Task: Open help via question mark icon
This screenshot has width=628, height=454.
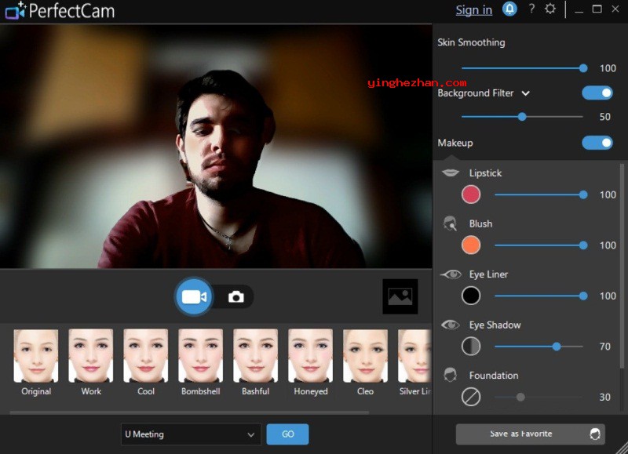Action: (x=531, y=9)
